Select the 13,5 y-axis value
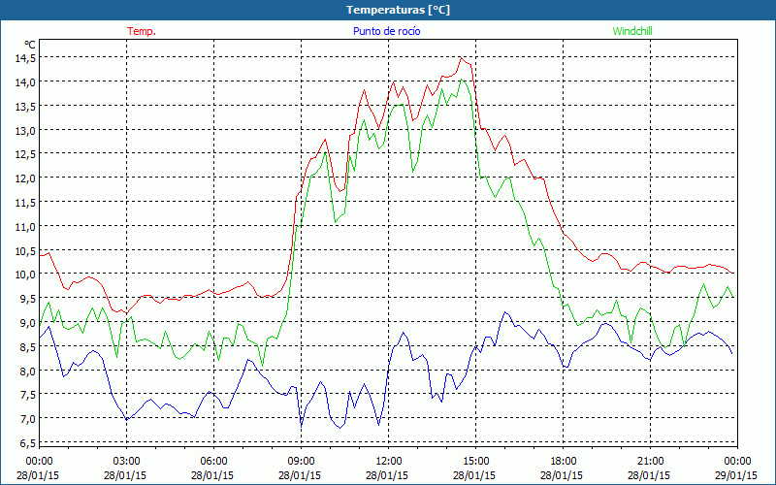 point(27,107)
